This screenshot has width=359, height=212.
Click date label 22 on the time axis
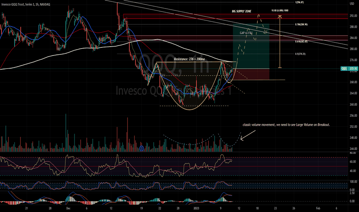[159, 208]
